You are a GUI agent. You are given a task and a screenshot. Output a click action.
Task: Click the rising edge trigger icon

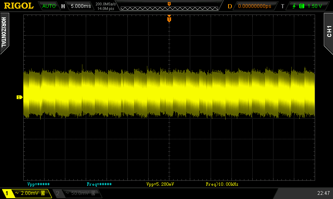[x=295, y=6]
